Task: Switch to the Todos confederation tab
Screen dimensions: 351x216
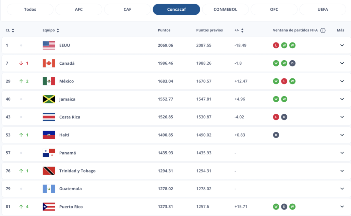Action: click(x=30, y=9)
